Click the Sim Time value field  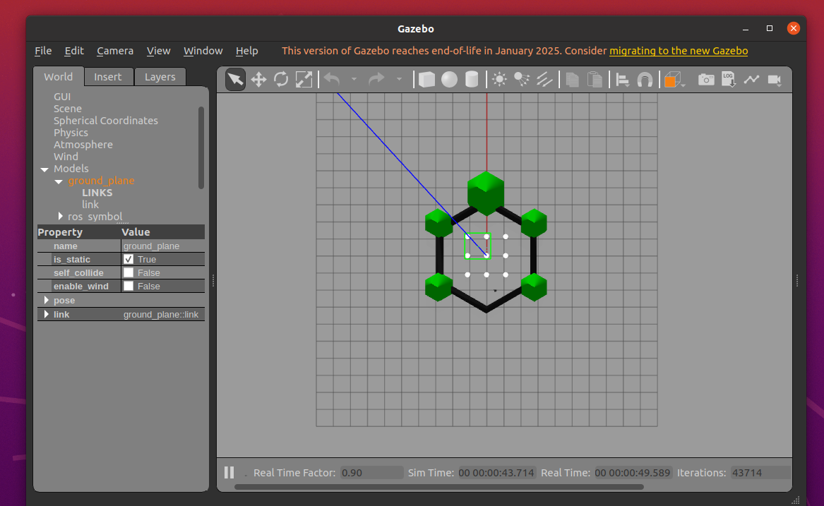497,472
